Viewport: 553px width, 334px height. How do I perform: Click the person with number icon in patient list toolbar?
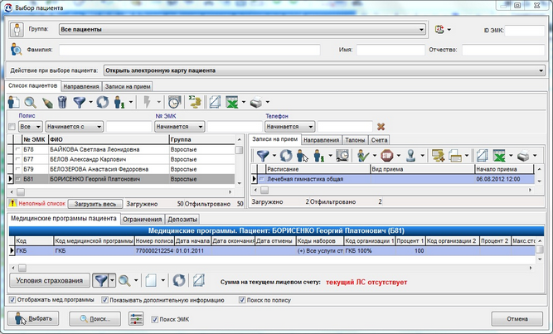pos(119,102)
